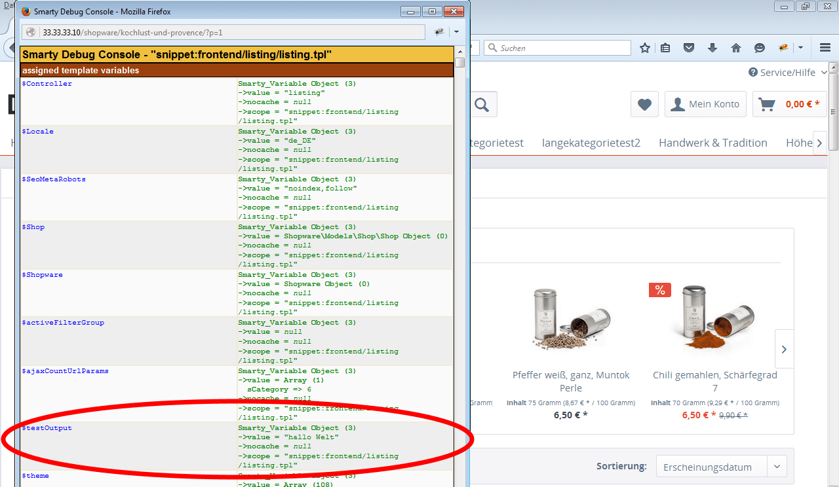Select the Handwerk & Tradition navigation item
The image size is (839, 487).
click(x=713, y=142)
